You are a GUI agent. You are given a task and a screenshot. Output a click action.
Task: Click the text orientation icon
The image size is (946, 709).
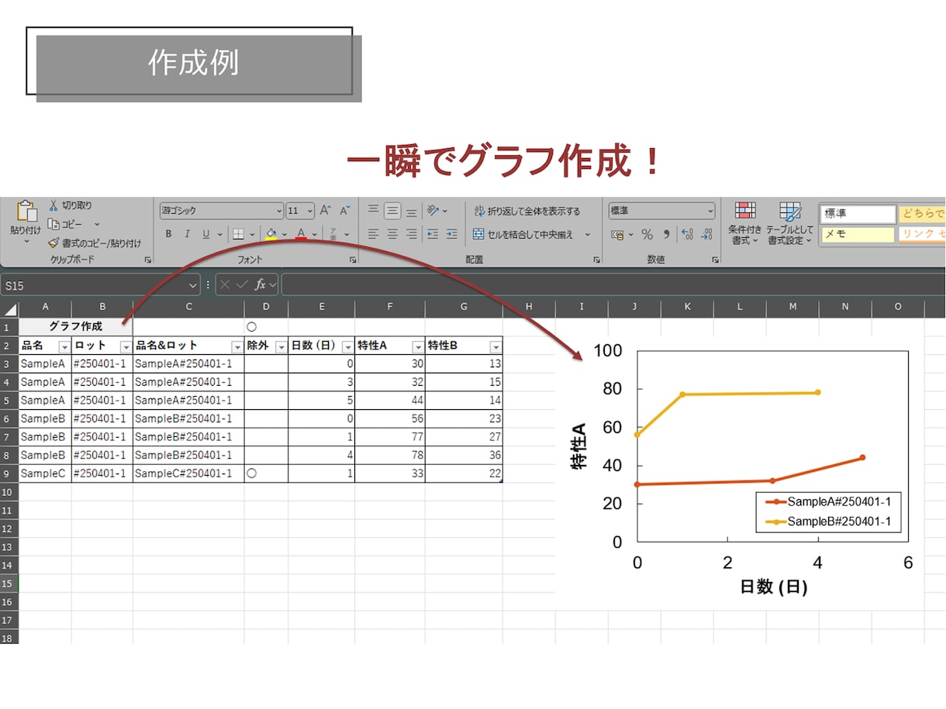[x=434, y=210]
